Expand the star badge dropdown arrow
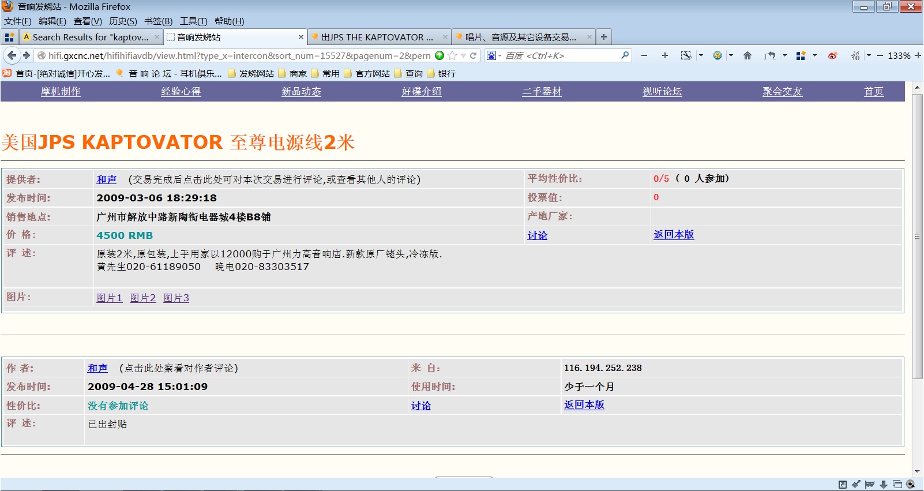924x491 pixels. click(731, 55)
